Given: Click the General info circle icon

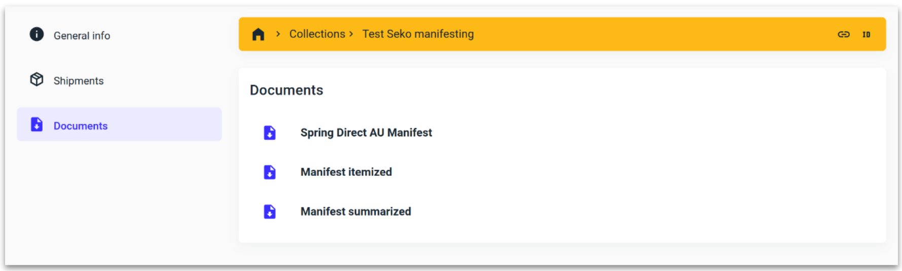Looking at the screenshot, I should 37,34.
